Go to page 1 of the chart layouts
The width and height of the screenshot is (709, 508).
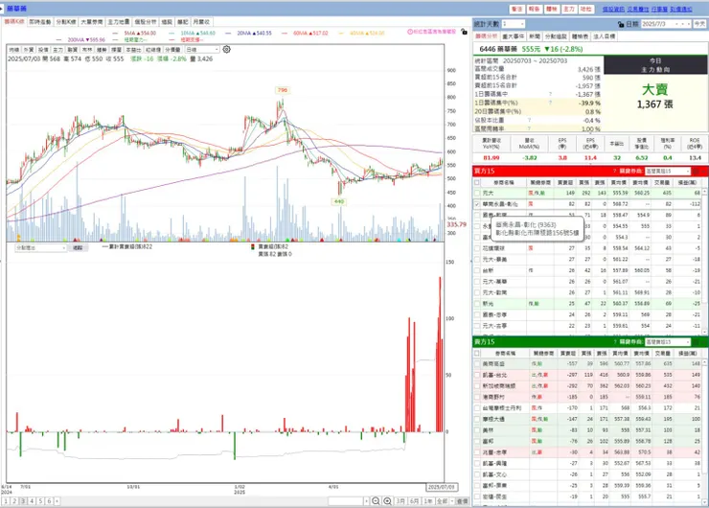tap(6, 501)
